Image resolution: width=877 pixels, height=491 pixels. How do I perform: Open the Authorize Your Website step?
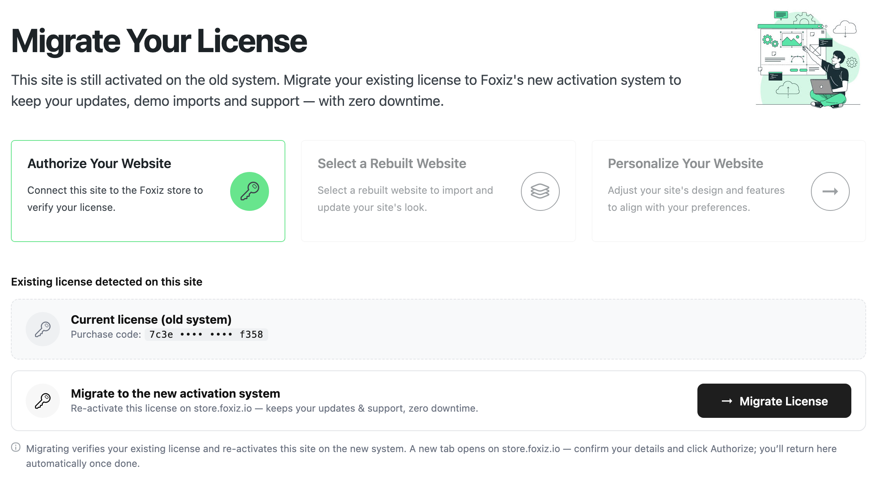coord(148,191)
